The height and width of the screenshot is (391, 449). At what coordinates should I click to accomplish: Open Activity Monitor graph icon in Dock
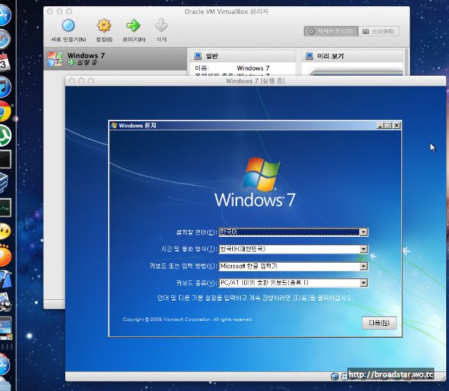point(5,207)
